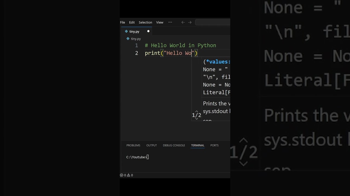Open the overflow menu with three dots
This screenshot has height=196, width=350.
(x=170, y=22)
